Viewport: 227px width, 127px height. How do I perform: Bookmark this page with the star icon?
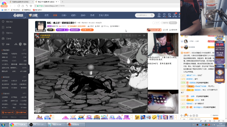pyautogui.click(x=31, y=6)
